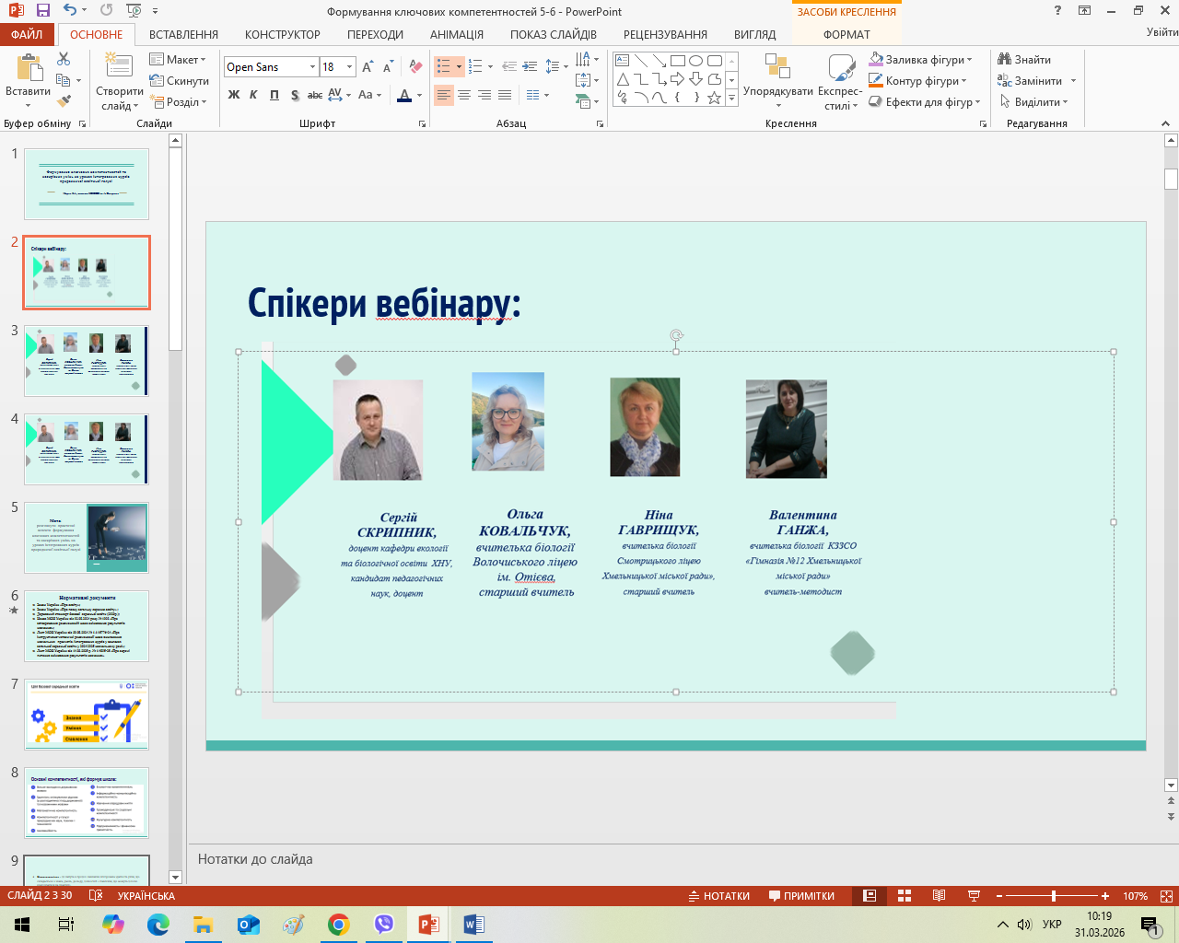Screen dimensions: 1179x943
Task: Click the decrease indent icon
Action: point(509,67)
